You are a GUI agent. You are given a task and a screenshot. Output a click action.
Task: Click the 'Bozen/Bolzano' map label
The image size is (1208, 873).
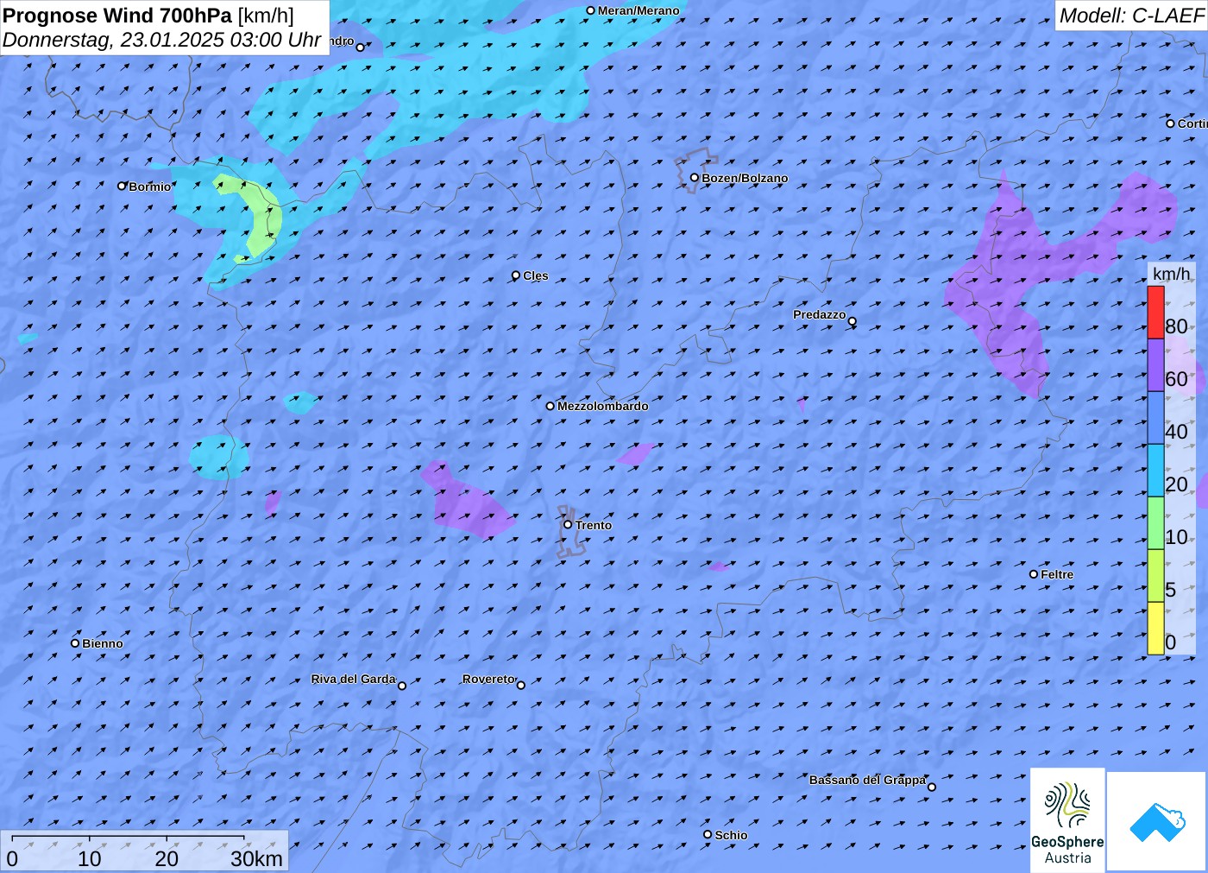pyautogui.click(x=745, y=178)
